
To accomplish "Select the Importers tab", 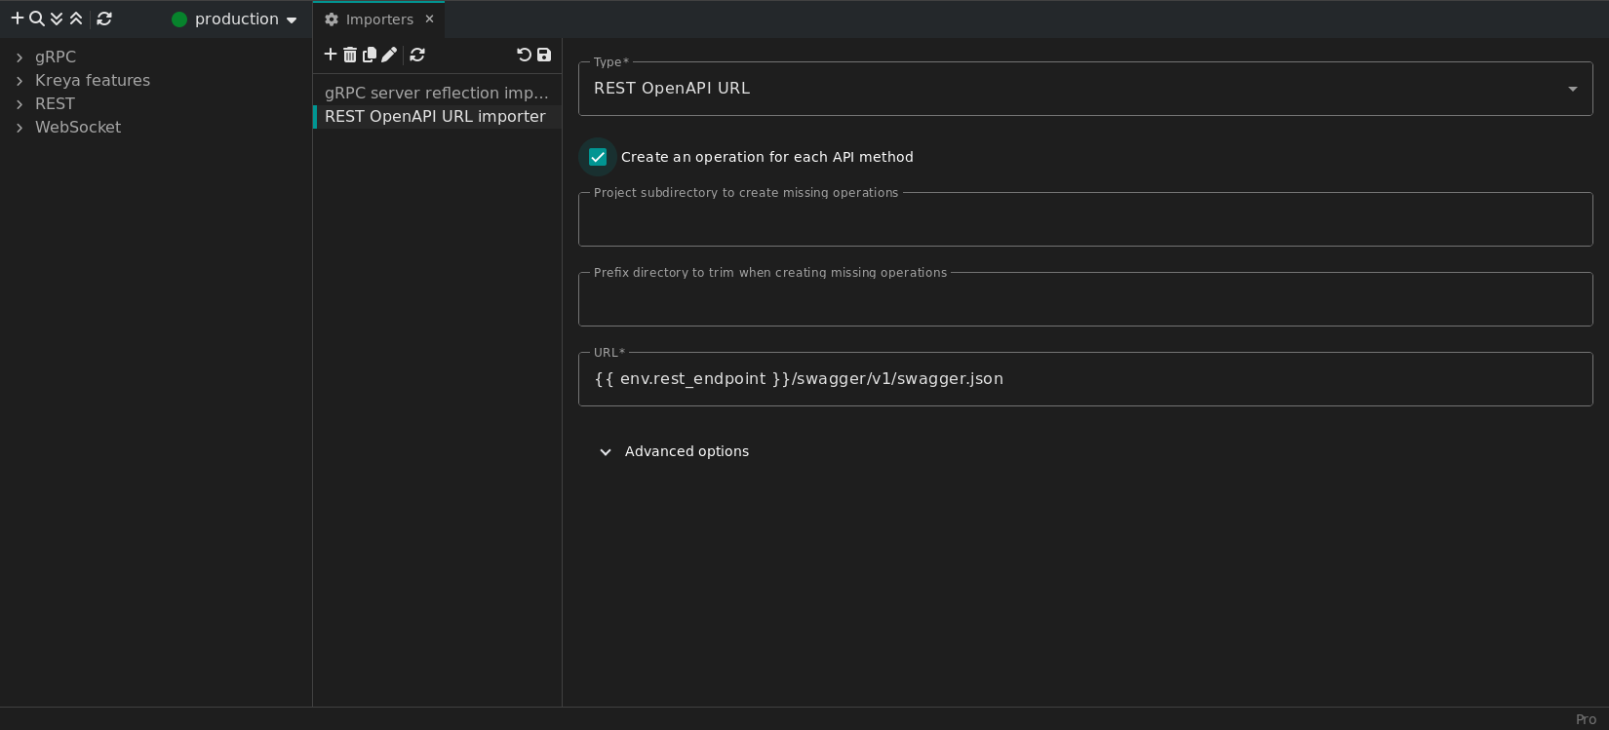I will [370, 19].
